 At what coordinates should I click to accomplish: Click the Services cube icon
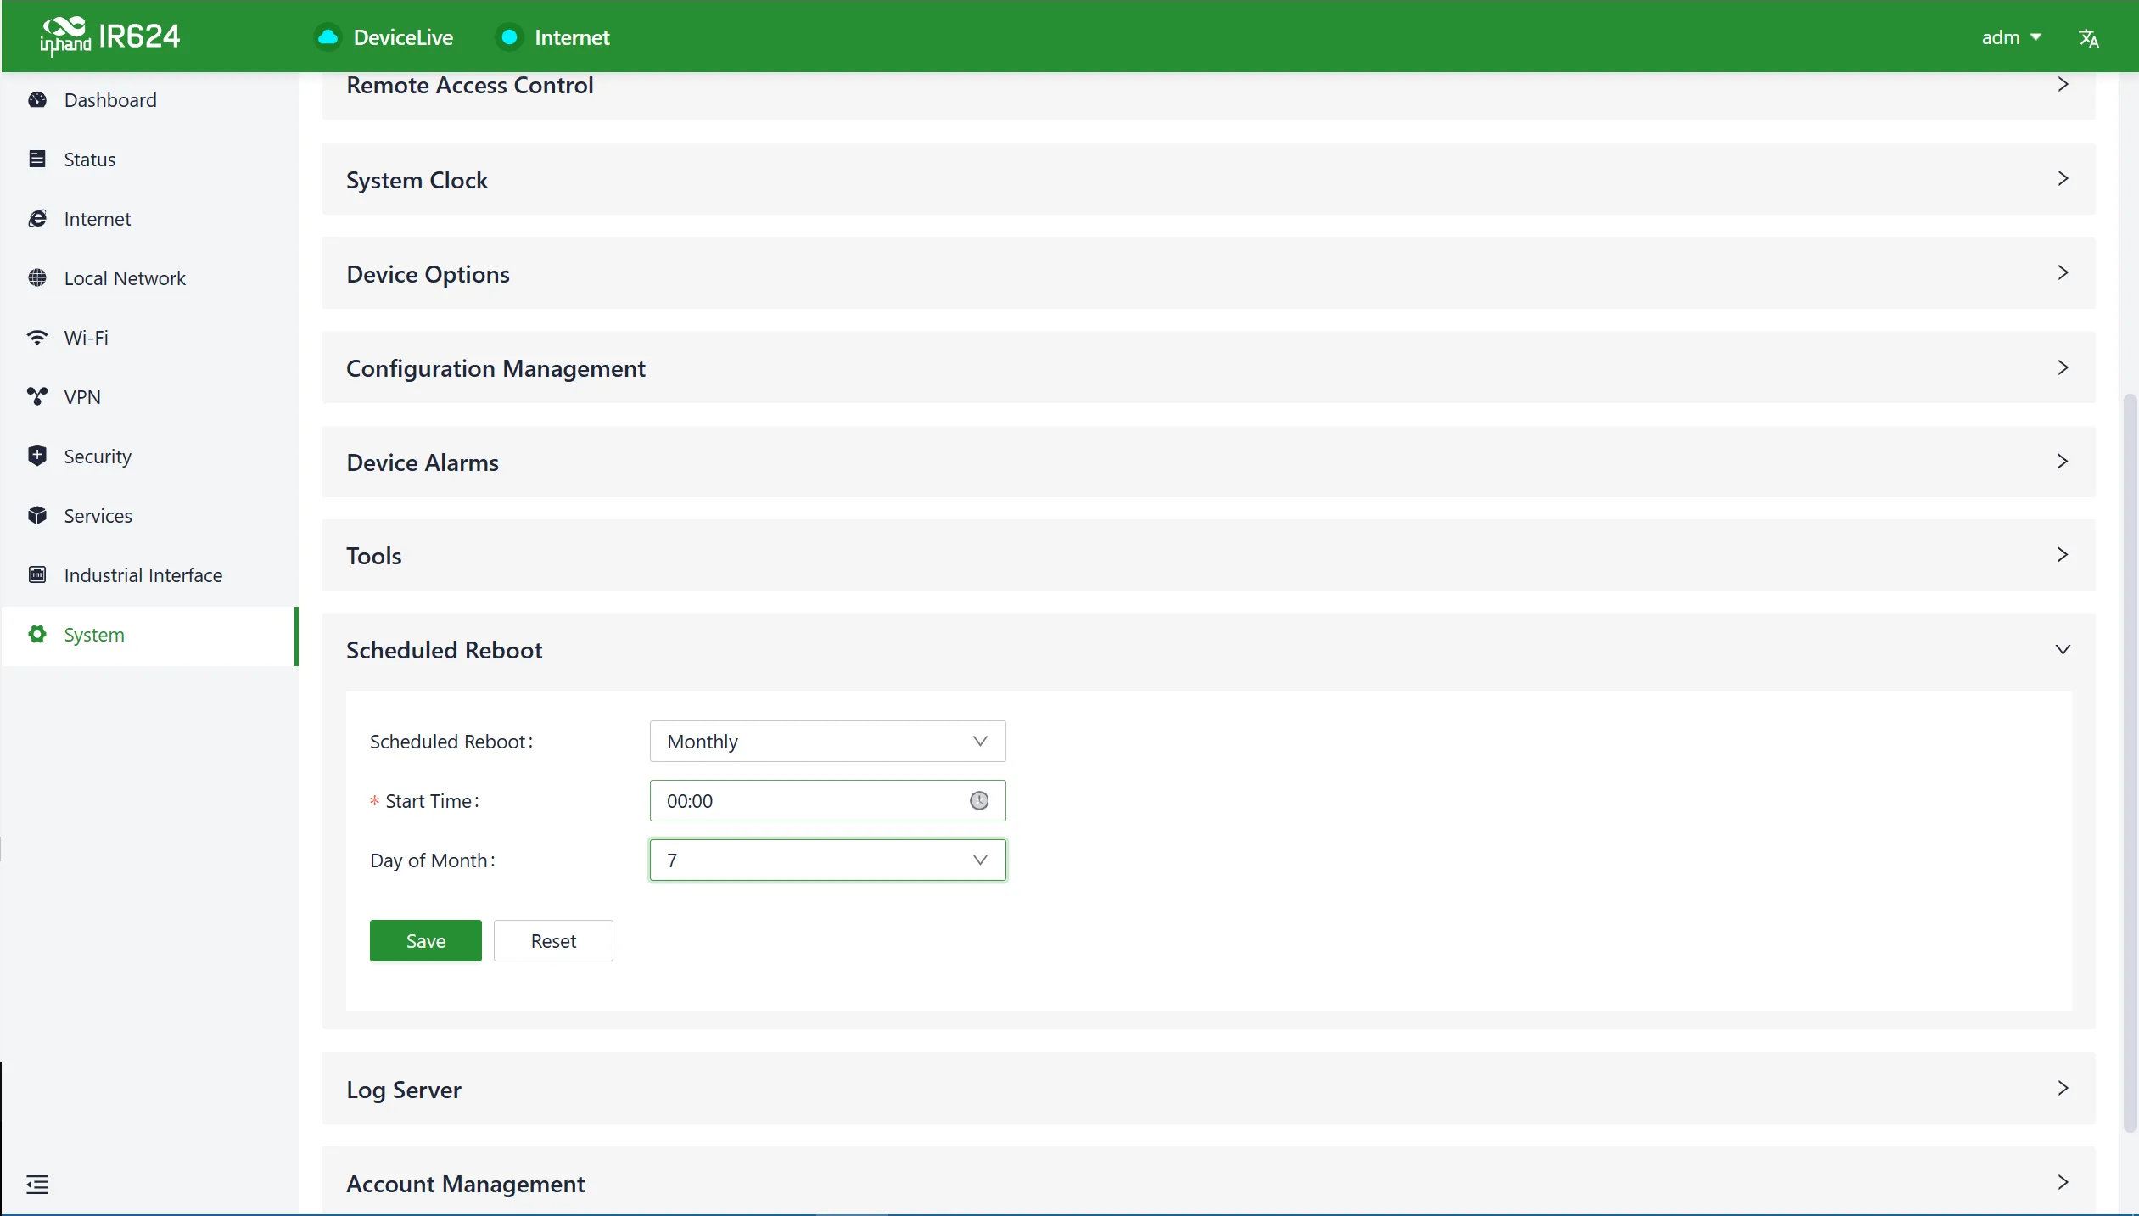point(37,515)
